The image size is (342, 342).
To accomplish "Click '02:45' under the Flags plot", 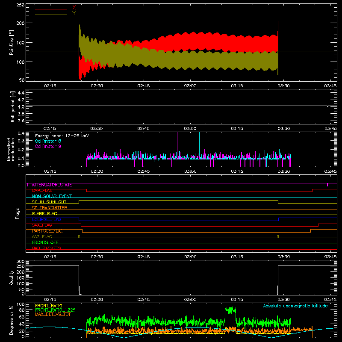I will point(144,257).
